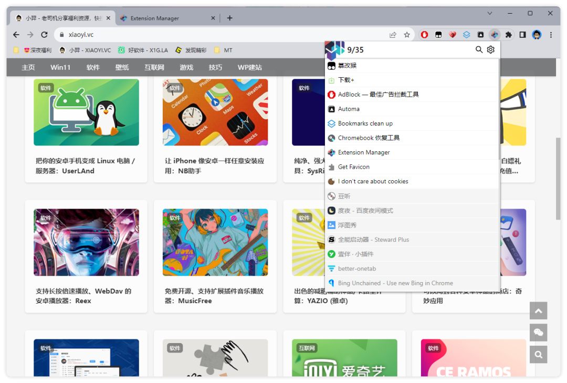Disable Chromebook 恢复工具 extension
Viewport: 567px width, 383px height.
tap(412, 138)
